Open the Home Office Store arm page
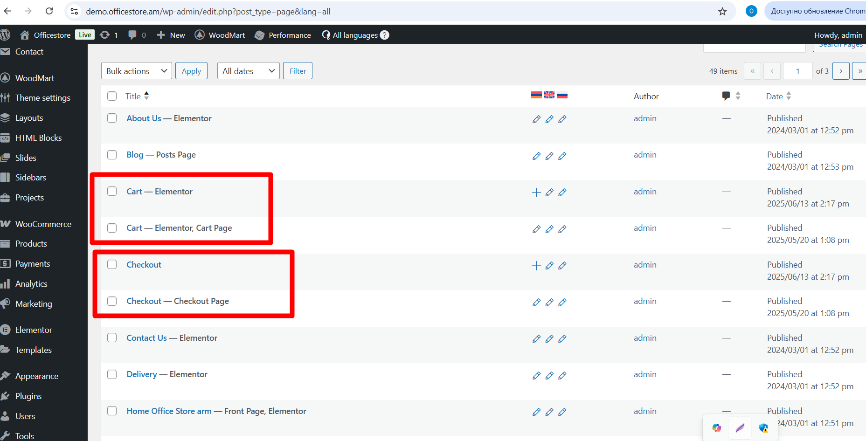866x441 pixels. (x=169, y=411)
